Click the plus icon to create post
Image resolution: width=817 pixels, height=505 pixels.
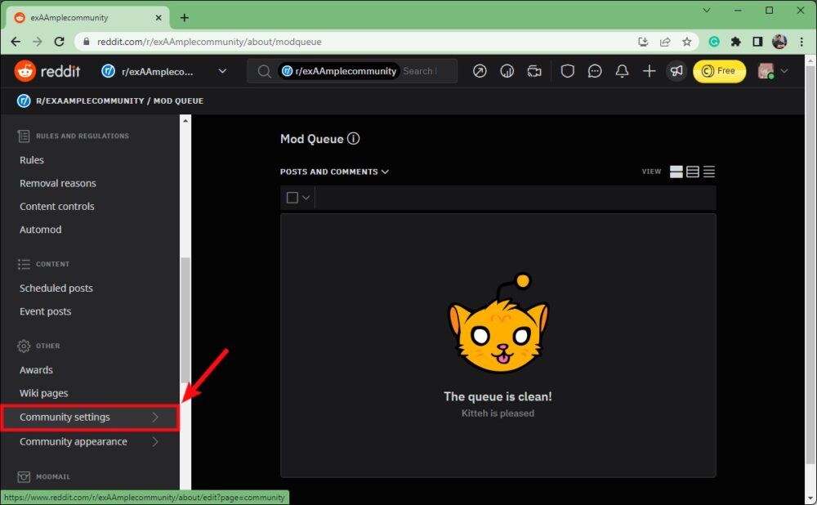[x=649, y=71]
